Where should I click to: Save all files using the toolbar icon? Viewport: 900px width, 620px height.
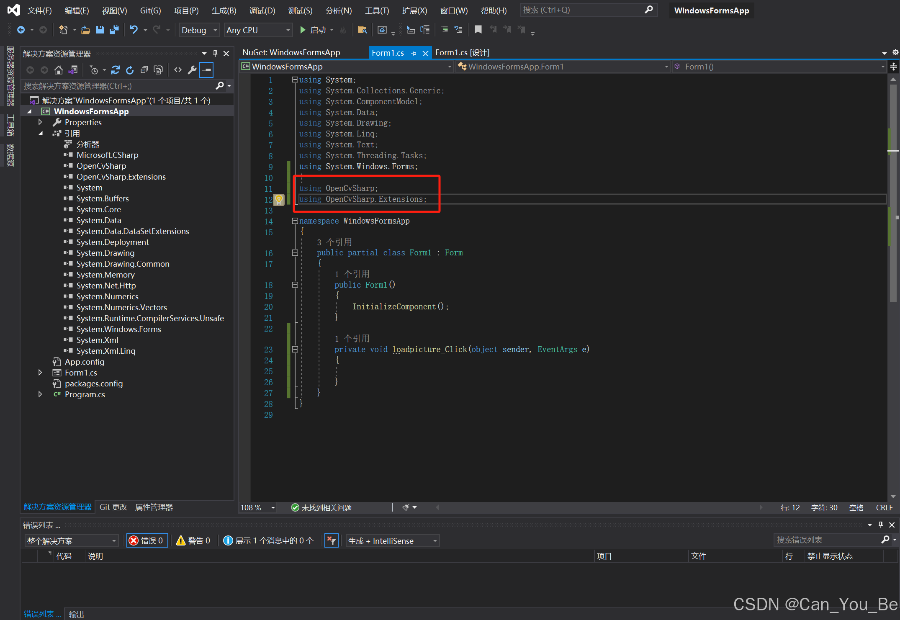tap(113, 30)
